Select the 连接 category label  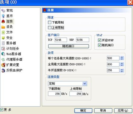tap(9, 22)
